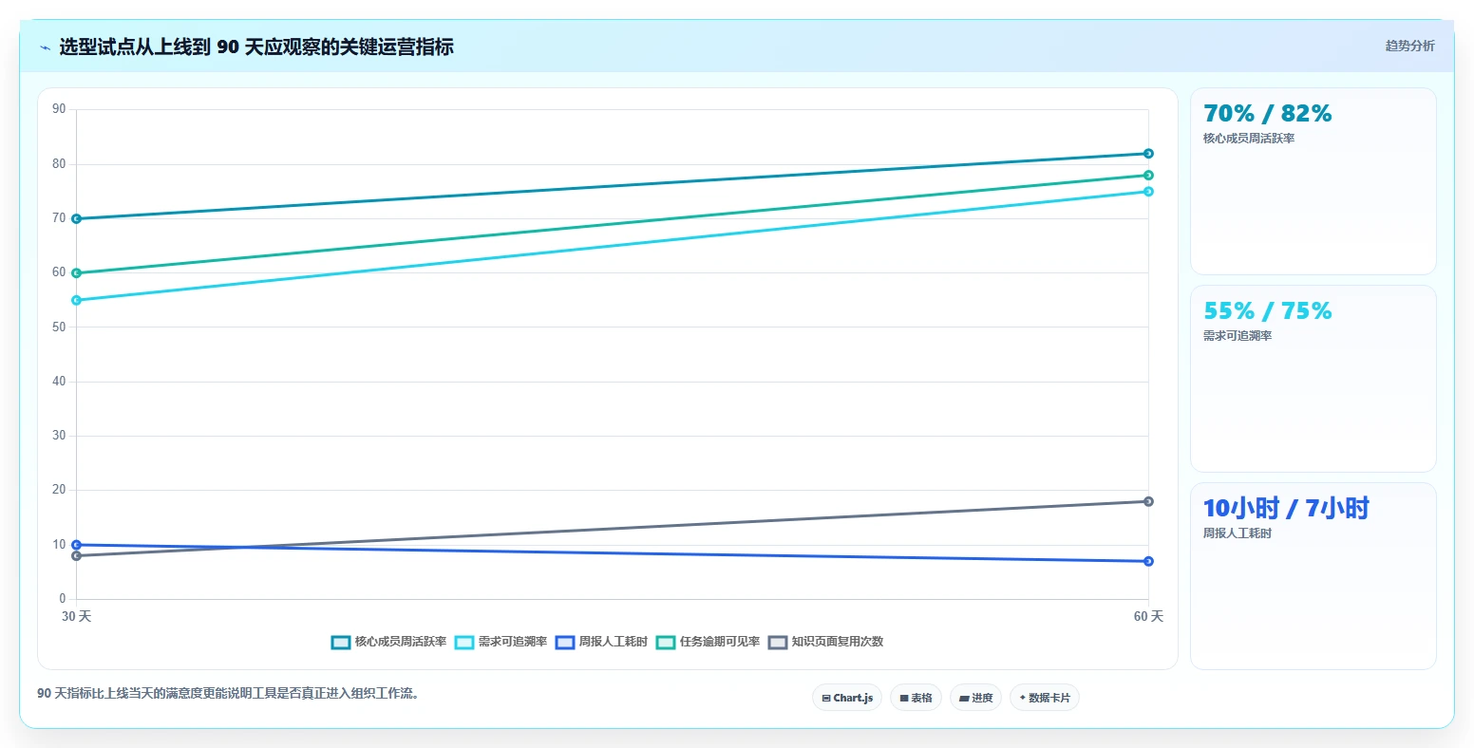Click the 30 天 x-axis label
The width and height of the screenshot is (1474, 748).
(x=76, y=617)
